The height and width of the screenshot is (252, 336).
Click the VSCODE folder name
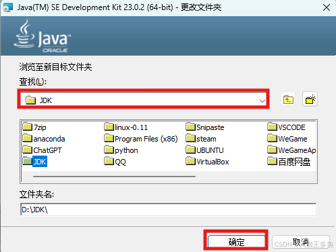click(x=291, y=127)
